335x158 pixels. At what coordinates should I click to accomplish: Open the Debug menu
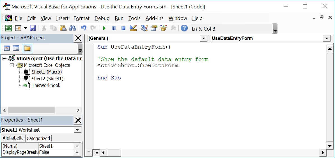[102, 19]
